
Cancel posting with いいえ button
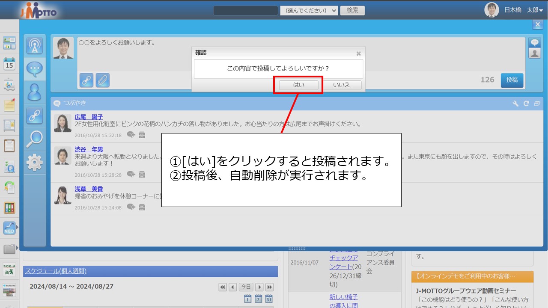pyautogui.click(x=341, y=85)
